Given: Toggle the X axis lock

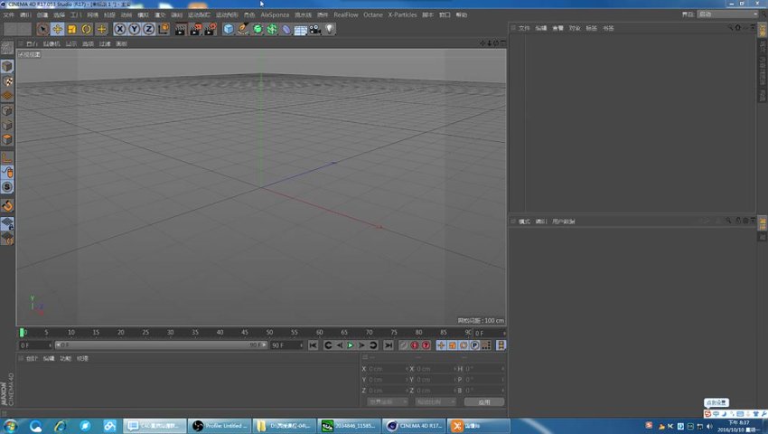Looking at the screenshot, I should pyautogui.click(x=119, y=30).
